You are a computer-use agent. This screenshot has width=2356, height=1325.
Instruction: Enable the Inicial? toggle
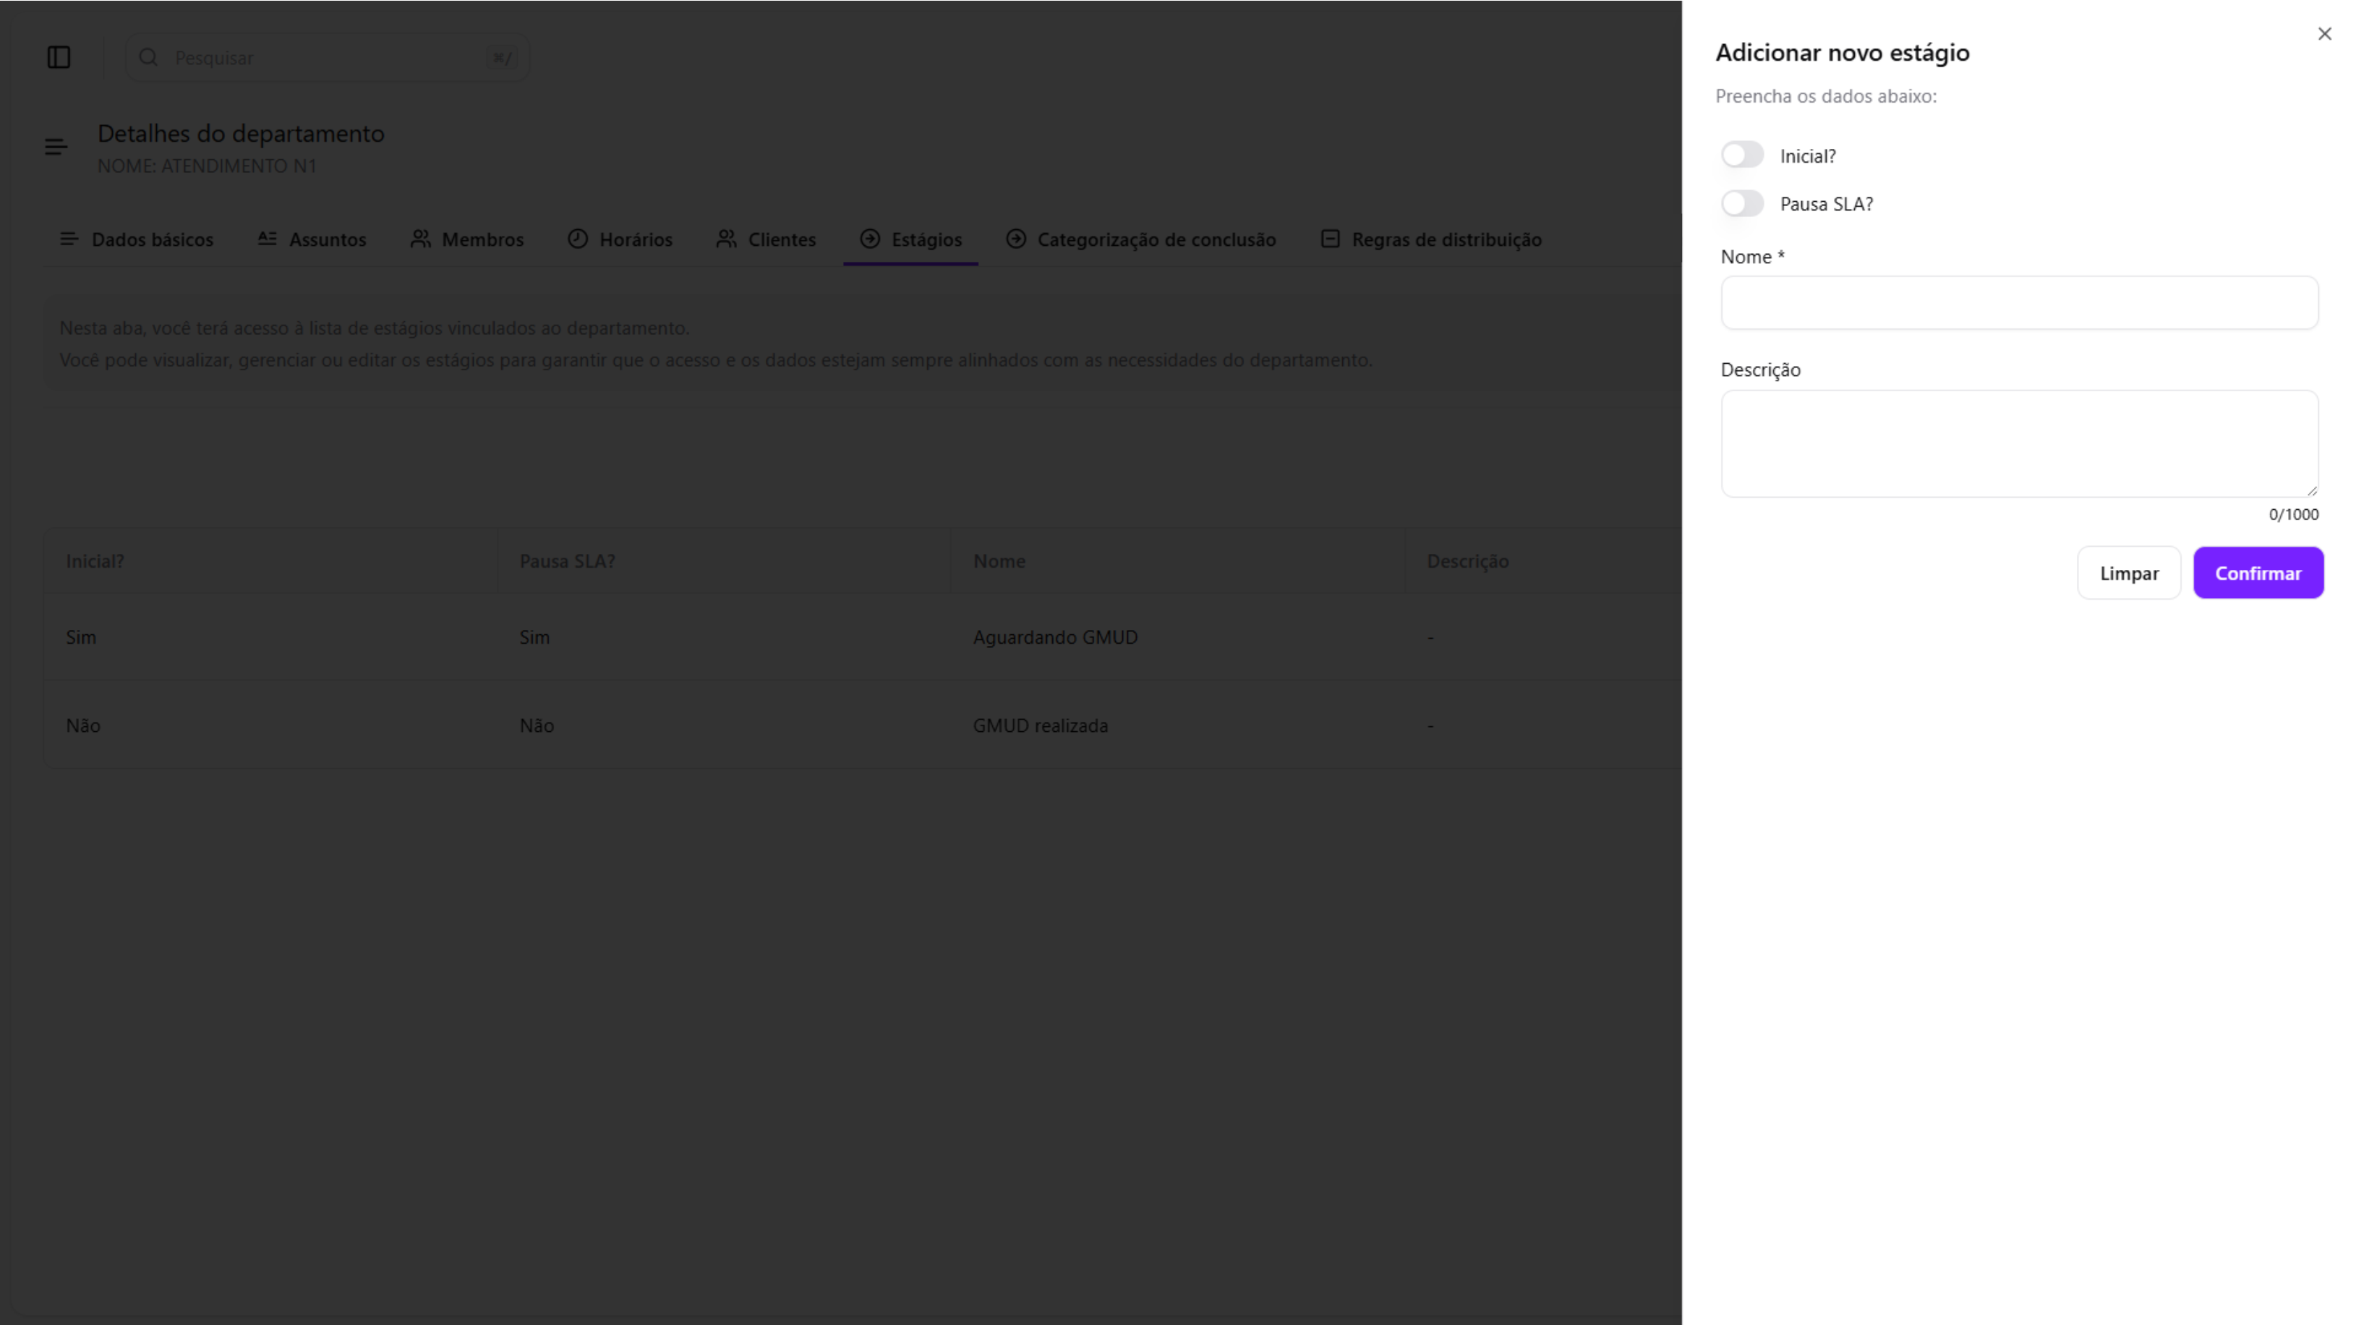coord(1741,155)
